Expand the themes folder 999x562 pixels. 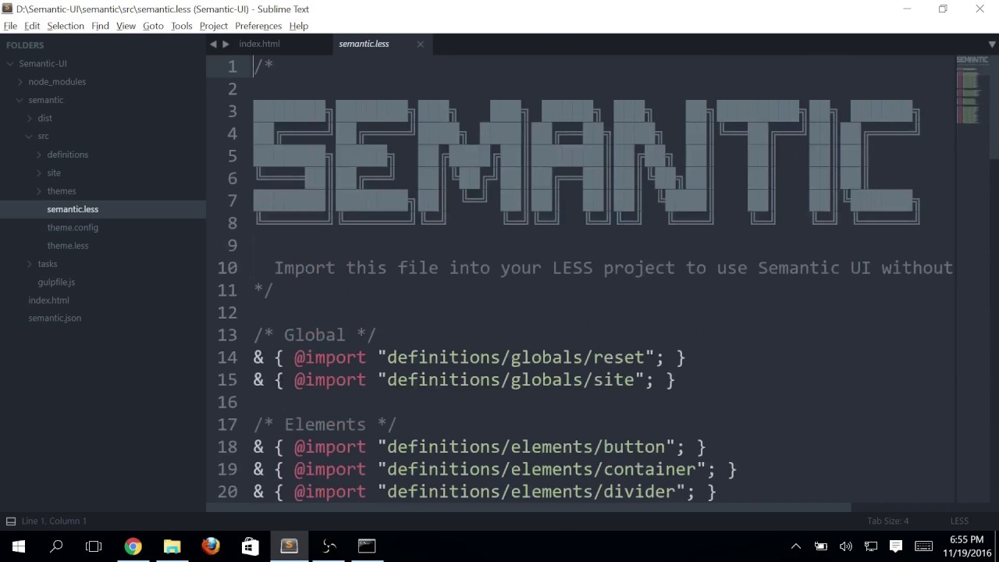[39, 191]
